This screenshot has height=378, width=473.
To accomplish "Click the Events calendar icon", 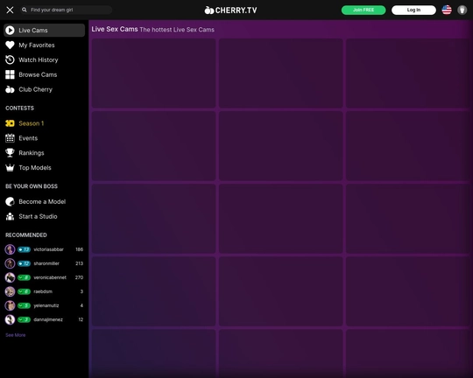I will click(x=10, y=138).
